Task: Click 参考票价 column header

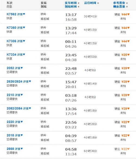Action: 119,3
